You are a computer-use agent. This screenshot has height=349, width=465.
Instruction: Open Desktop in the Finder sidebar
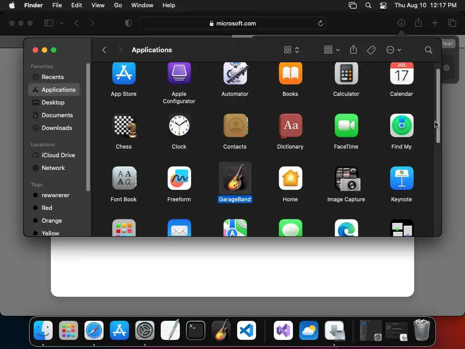pos(54,102)
